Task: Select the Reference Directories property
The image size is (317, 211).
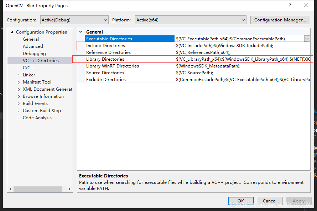Action: [x=108, y=52]
